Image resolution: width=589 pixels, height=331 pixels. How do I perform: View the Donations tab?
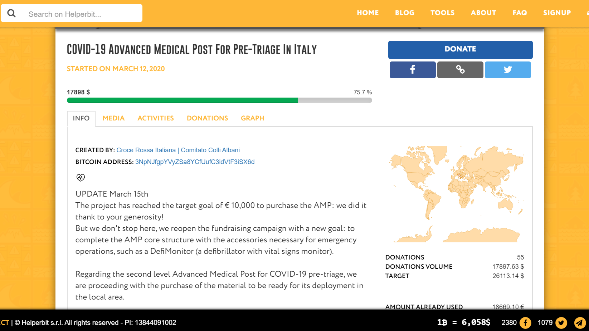(207, 118)
